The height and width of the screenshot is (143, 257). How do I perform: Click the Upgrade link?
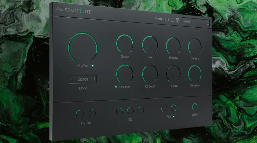click(x=159, y=19)
